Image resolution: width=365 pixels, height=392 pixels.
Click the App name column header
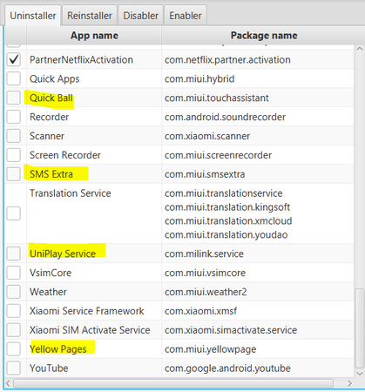94,36
